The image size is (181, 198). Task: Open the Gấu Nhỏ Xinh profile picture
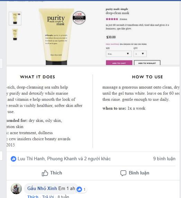click(16, 189)
